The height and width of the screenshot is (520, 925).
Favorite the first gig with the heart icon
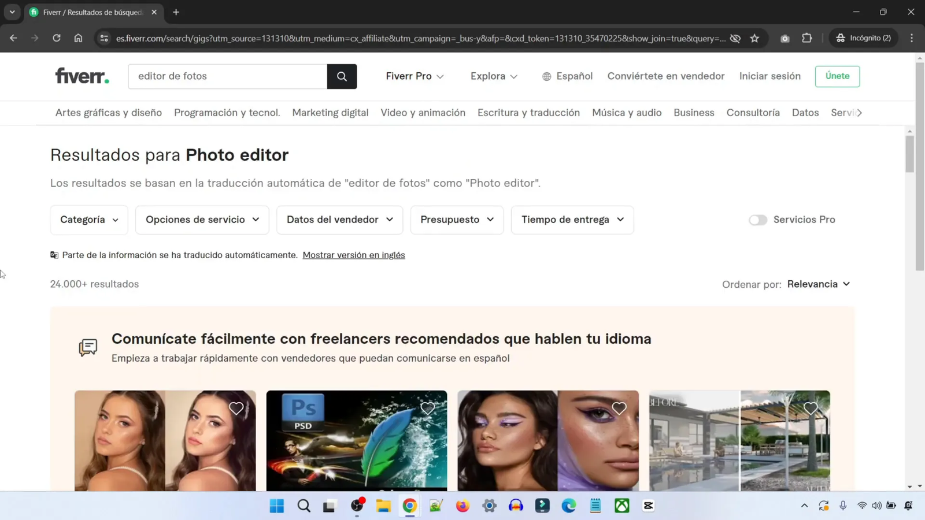[236, 408]
